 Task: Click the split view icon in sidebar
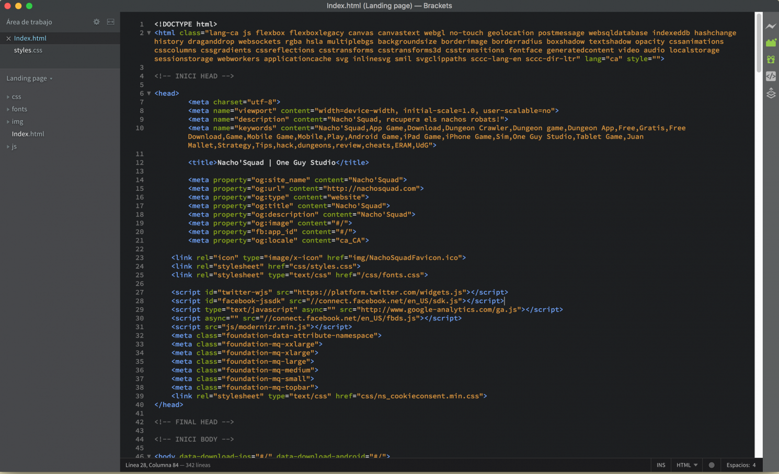110,22
